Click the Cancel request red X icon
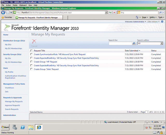The image size is (166, 135). 34,41
